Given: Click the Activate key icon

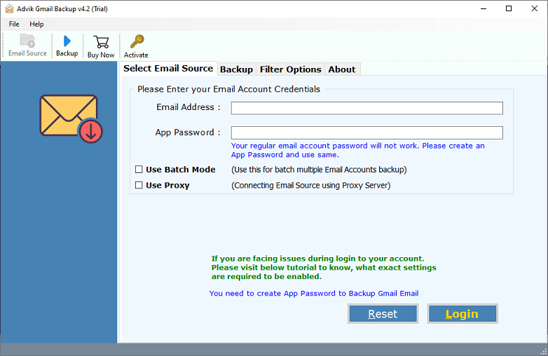Looking at the screenshot, I should click(x=136, y=46).
